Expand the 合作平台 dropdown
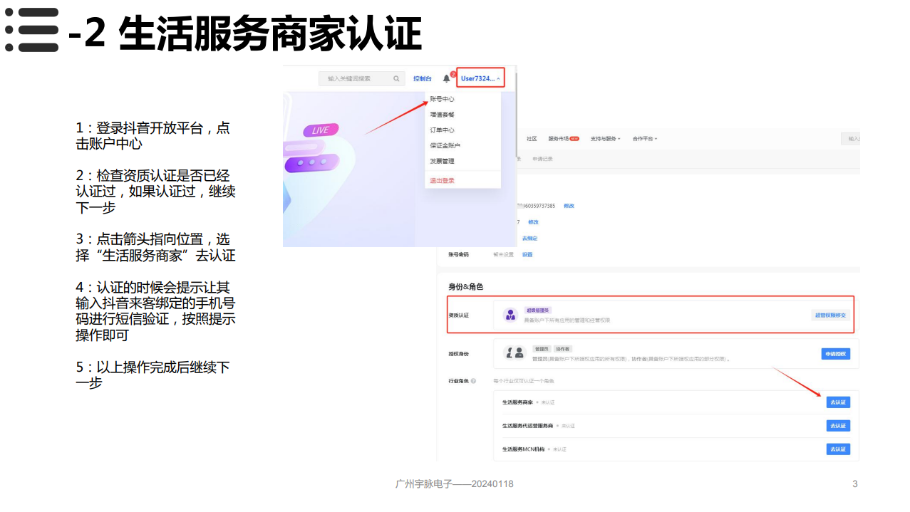The image size is (910, 512). click(x=644, y=139)
